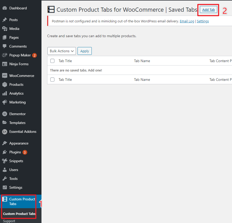Click the Marketing megaphone icon
The image size is (232, 223).
(x=5, y=102)
